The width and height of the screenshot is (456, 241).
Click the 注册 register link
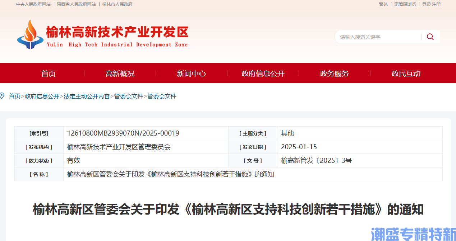coord(436,4)
